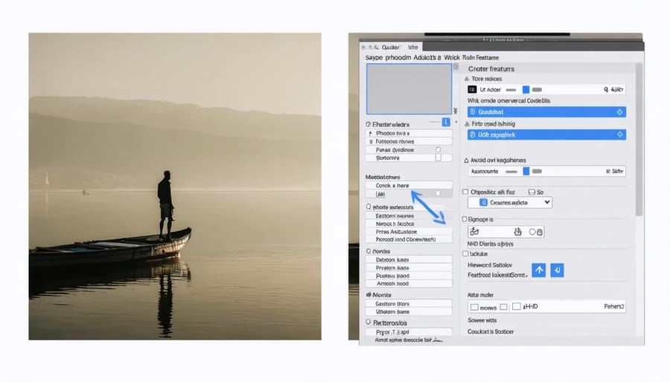
Task: Open the blue Guaddiat dropdown
Action: pyautogui.click(x=546, y=111)
